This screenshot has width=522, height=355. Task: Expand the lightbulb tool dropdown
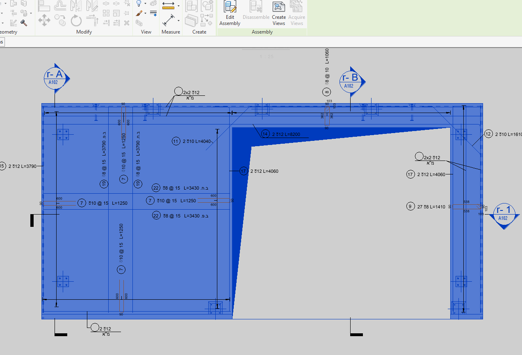tap(145, 4)
